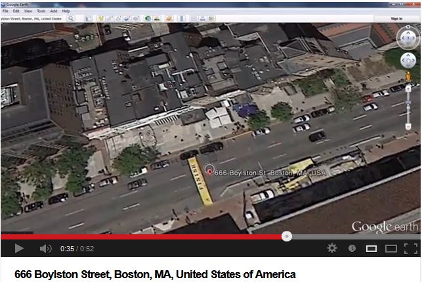Click the Sign in button
422x282 pixels.
pyautogui.click(x=396, y=18)
